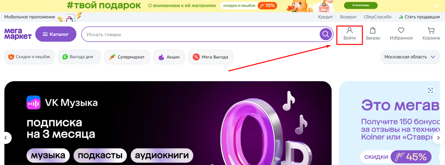Show next banner with right arrow
The image size is (445, 165).
[x=439, y=138]
